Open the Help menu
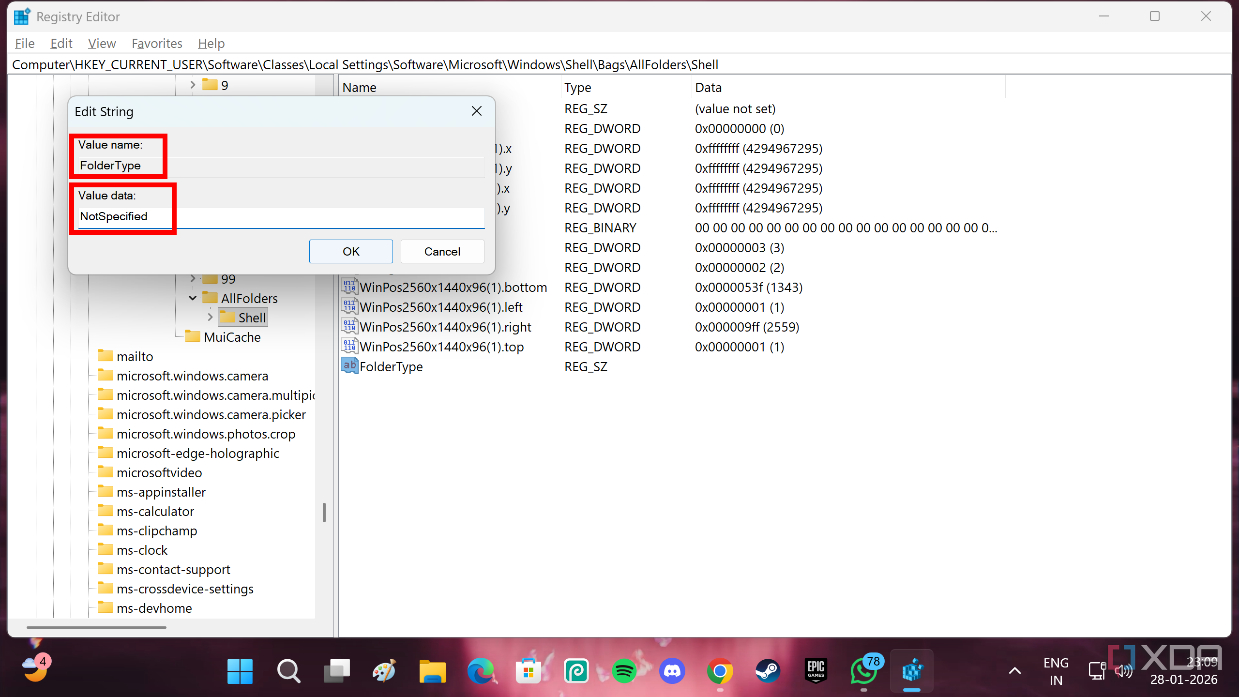The image size is (1239, 697). tap(211, 44)
